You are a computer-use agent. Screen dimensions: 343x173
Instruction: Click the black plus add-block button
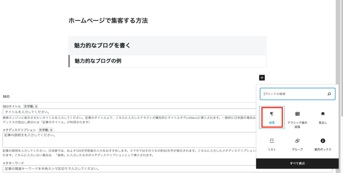(262, 78)
